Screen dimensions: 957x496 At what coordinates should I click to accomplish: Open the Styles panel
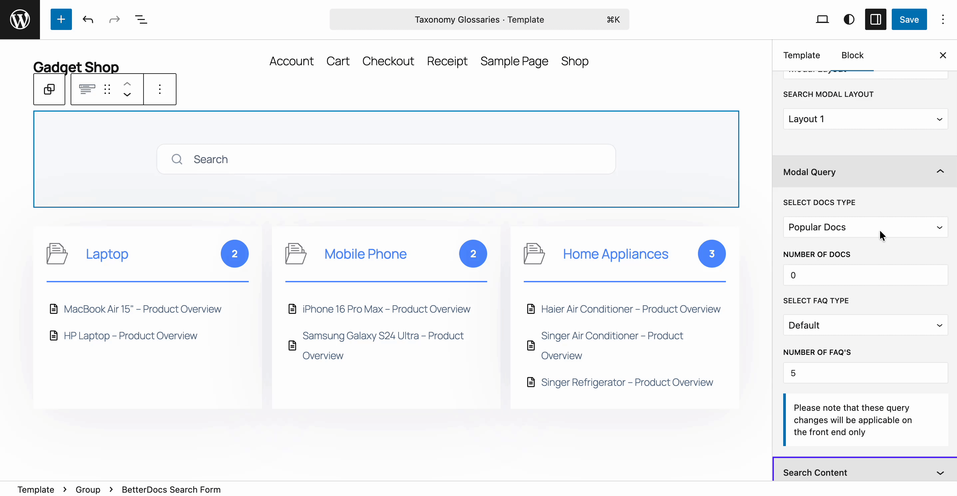(x=849, y=19)
